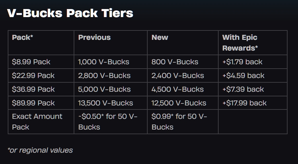
Task: Select the 4,500 V-Bucks cell
Action: tap(178, 89)
